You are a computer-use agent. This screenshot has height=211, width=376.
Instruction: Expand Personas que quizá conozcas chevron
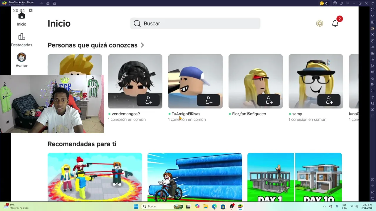[142, 45]
